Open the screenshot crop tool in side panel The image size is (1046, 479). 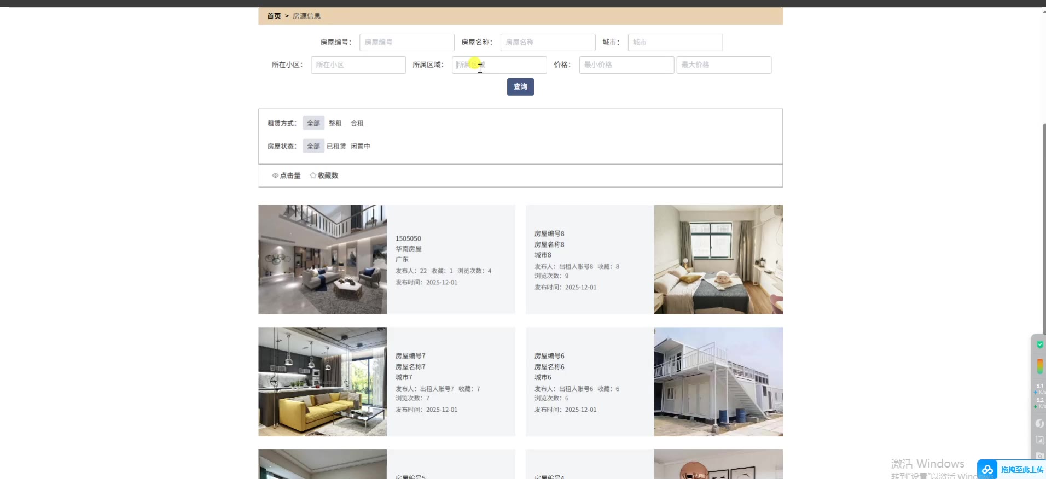[x=1040, y=440]
